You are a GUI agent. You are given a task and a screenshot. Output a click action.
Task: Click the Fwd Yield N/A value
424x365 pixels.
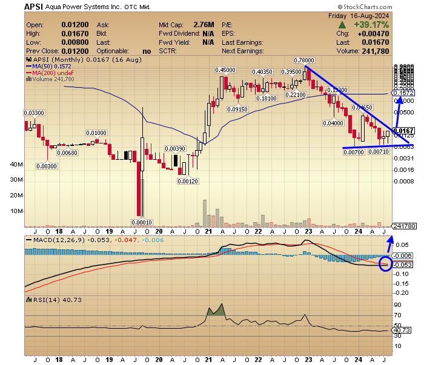pyautogui.click(x=208, y=42)
